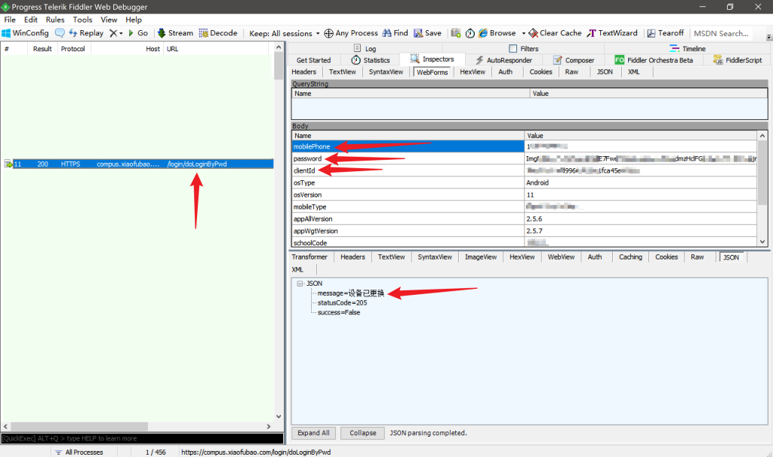This screenshot has height=457, width=773.
Task: Switch to the Timeline tab
Action: 687,48
